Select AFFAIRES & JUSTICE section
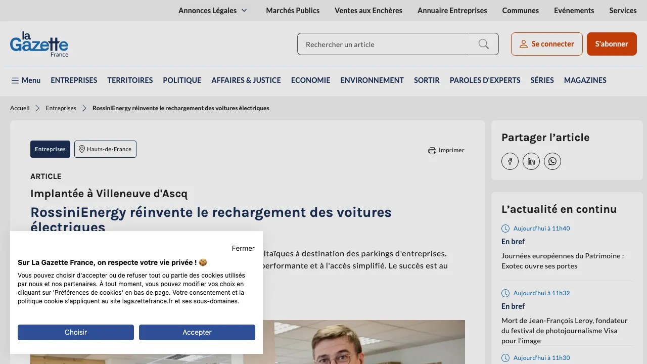The width and height of the screenshot is (647, 364). (x=246, y=80)
